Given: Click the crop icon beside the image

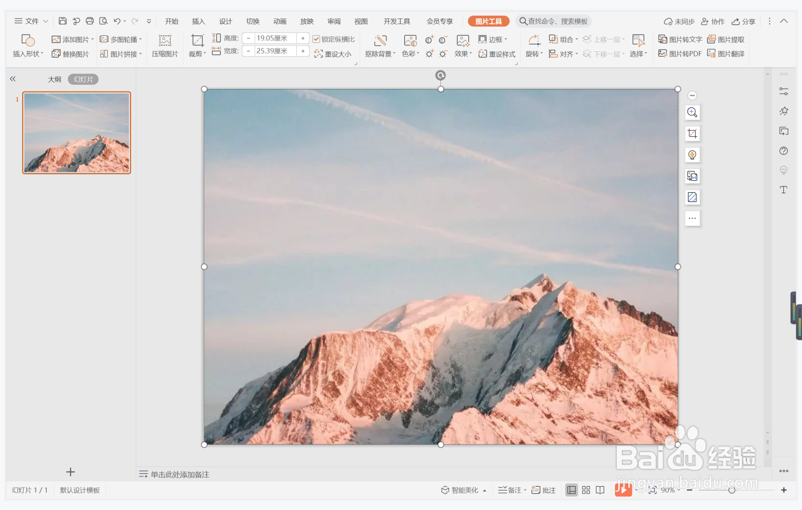Looking at the screenshot, I should pos(692,133).
